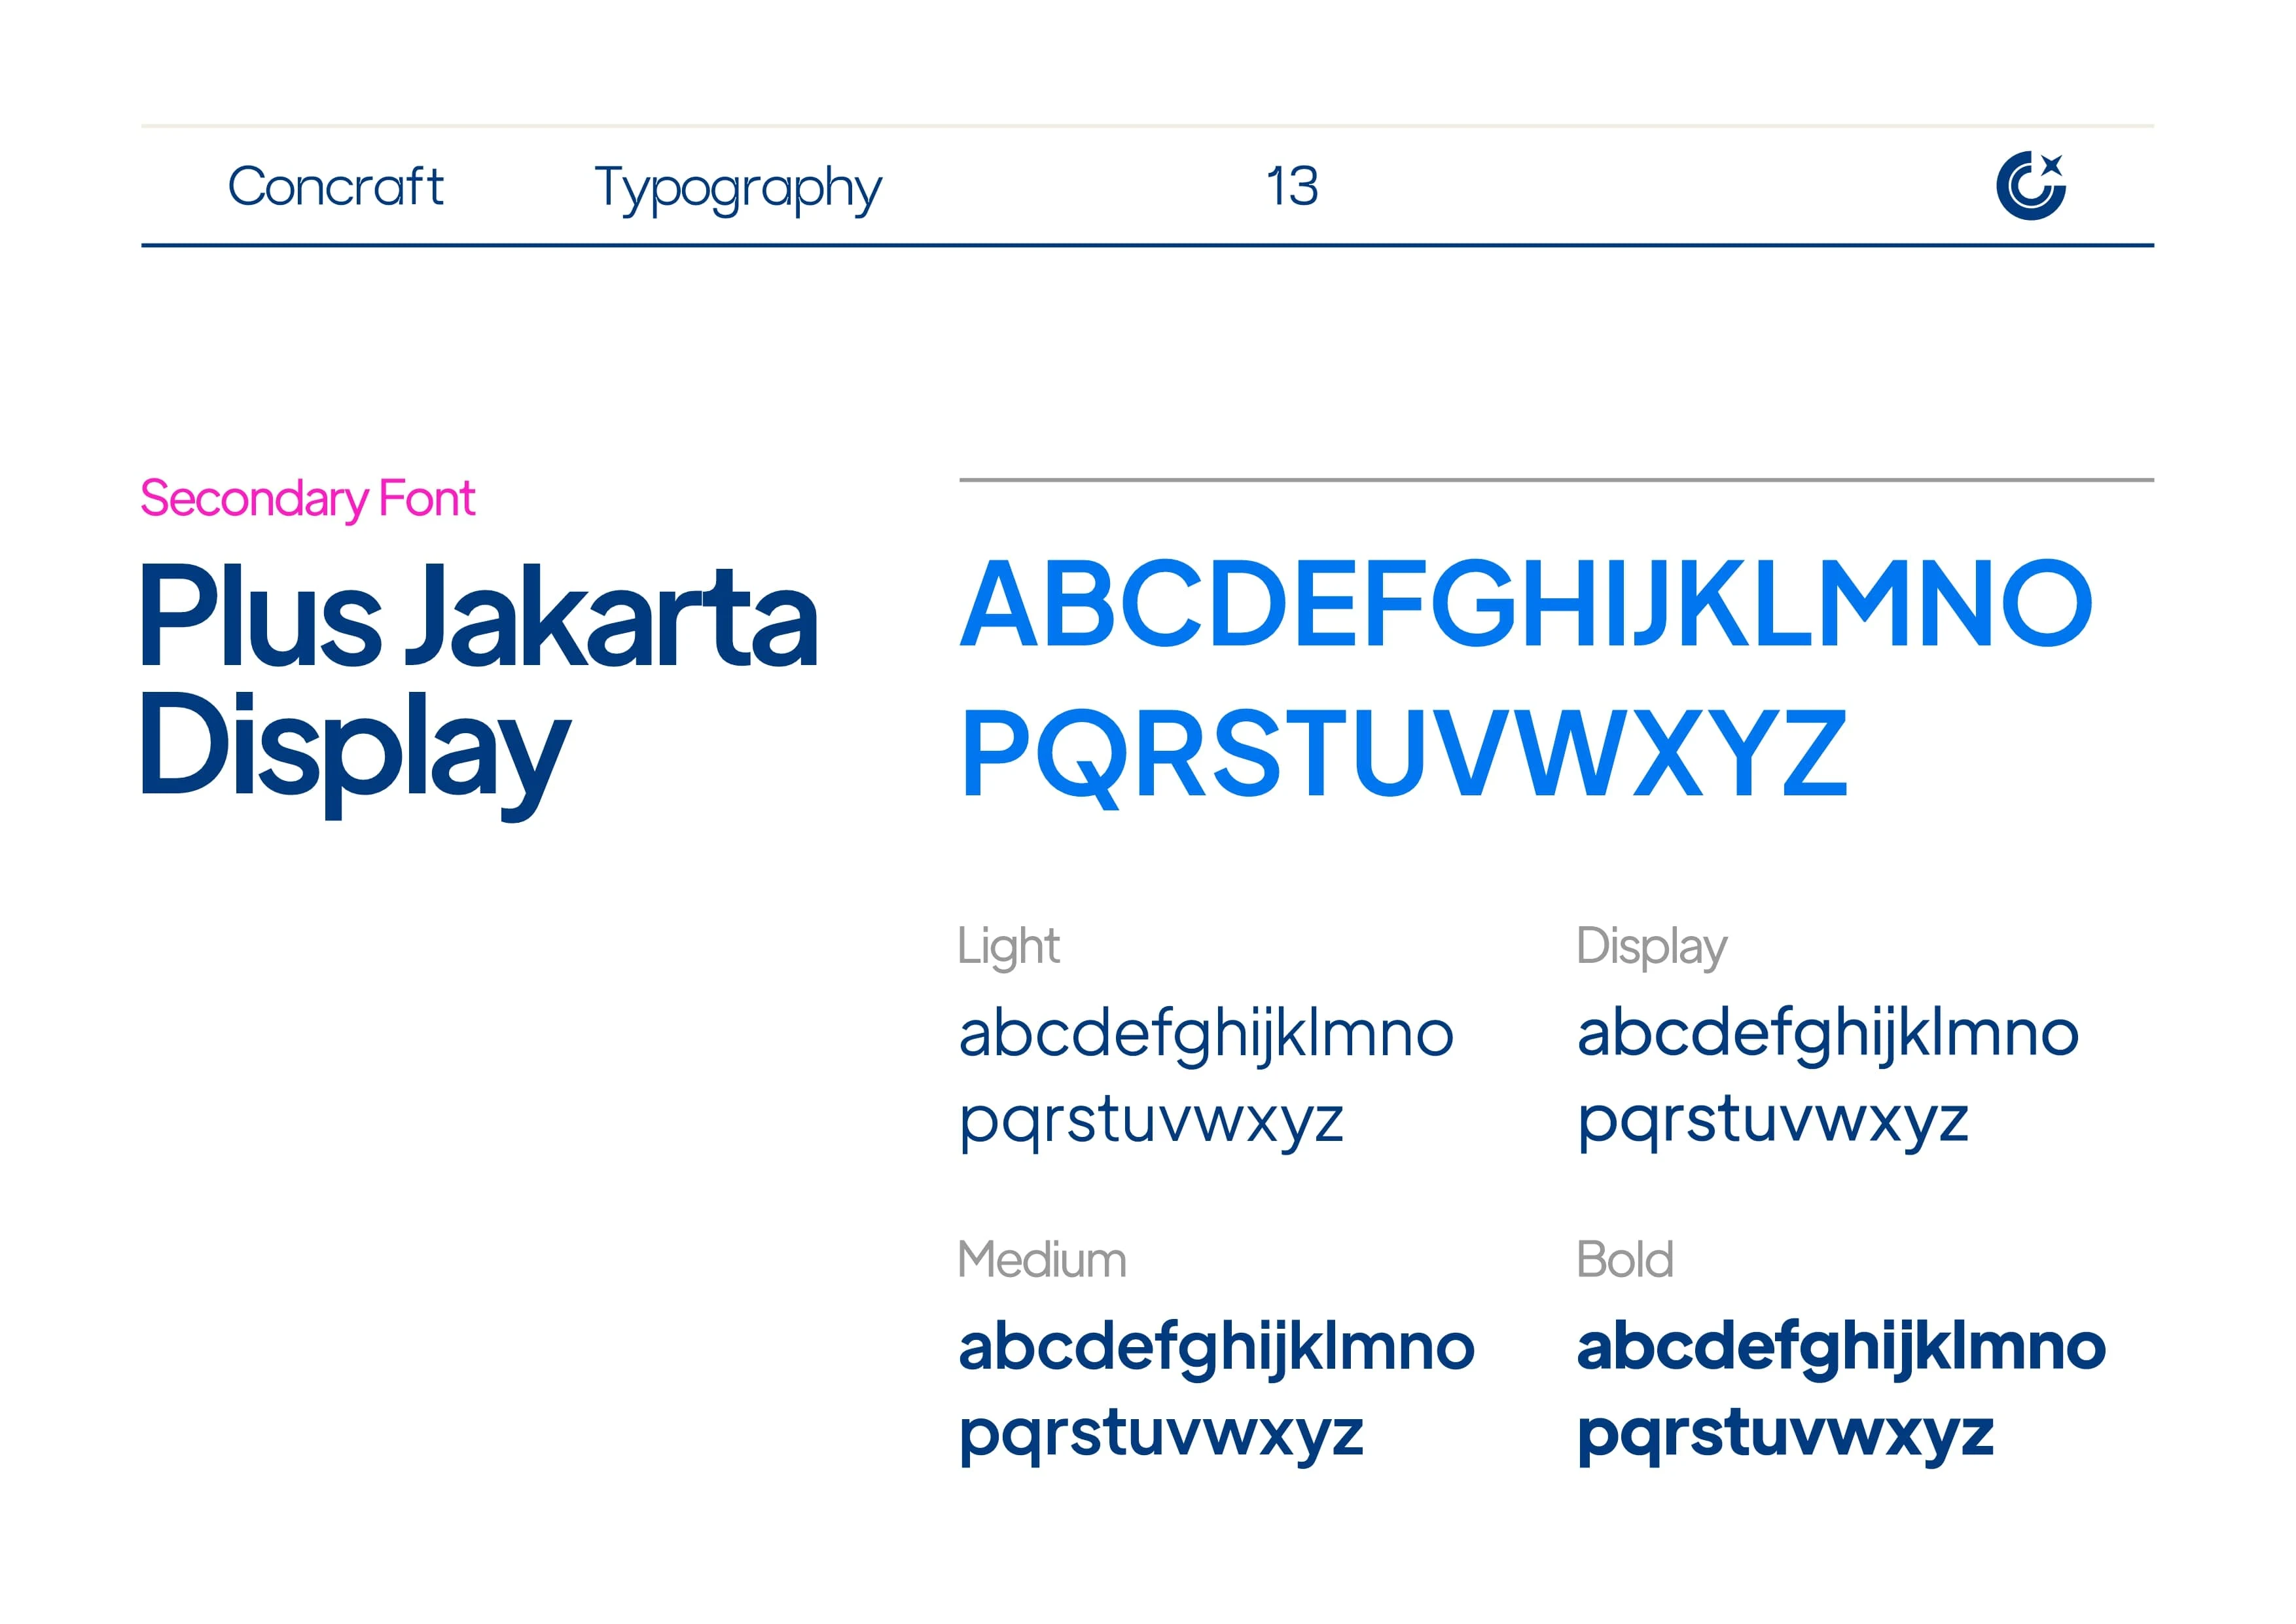Click the Concraft crescent logo icon

click(x=2030, y=186)
